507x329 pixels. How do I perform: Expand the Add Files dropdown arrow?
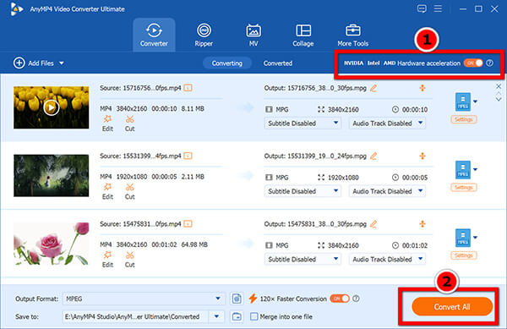[x=62, y=63]
